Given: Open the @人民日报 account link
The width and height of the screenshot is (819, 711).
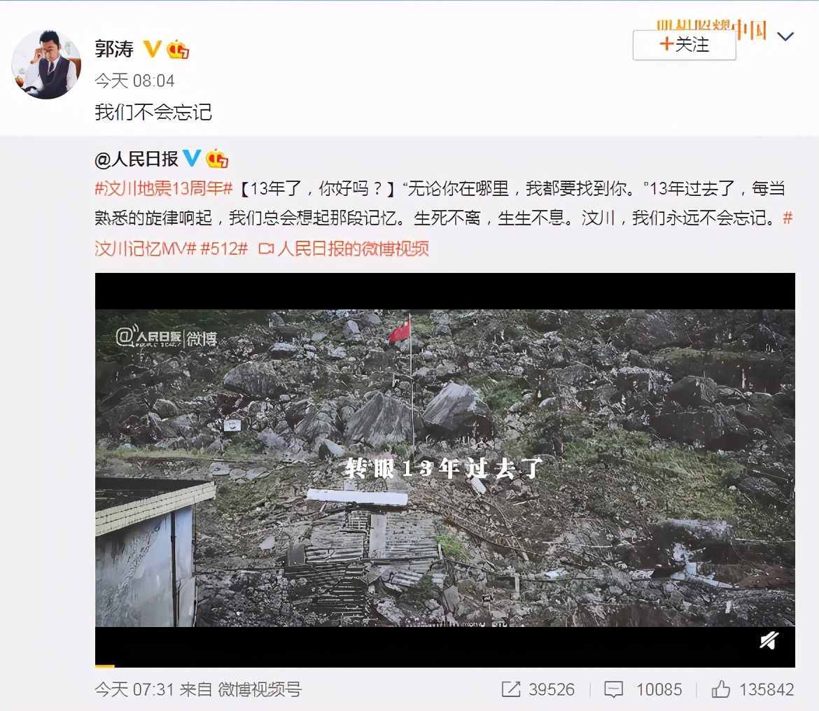Looking at the screenshot, I should 136,159.
